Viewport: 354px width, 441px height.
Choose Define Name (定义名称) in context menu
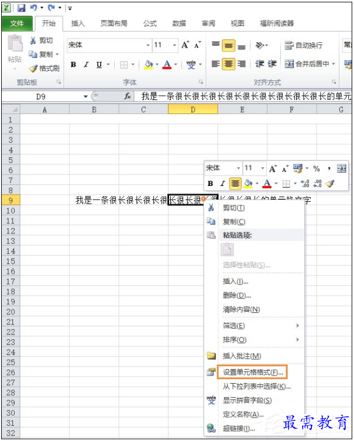coord(255,415)
